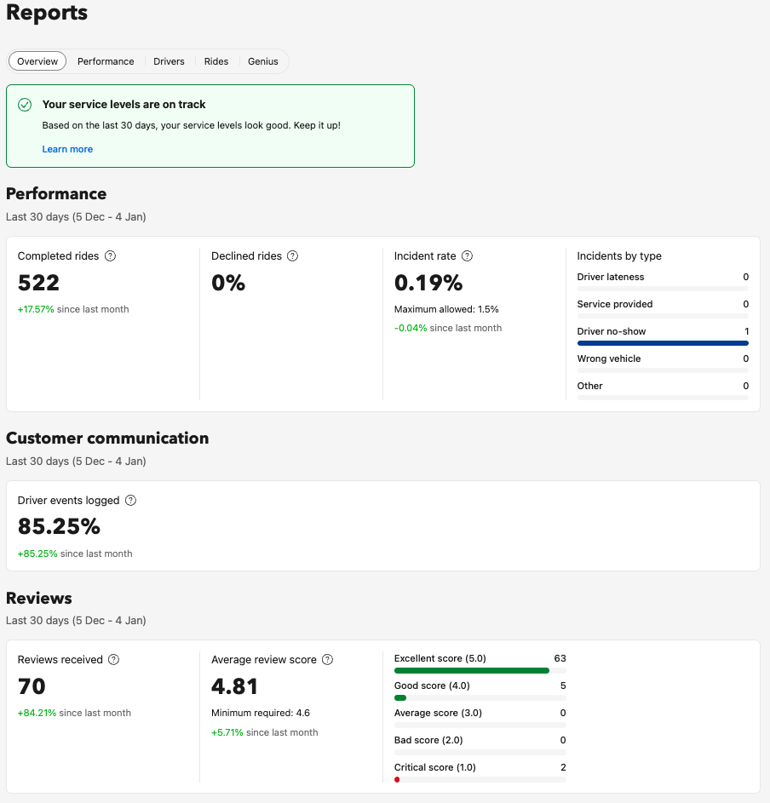Click the question mark next to Incident rate
The width and height of the screenshot is (770, 803).
coord(467,256)
